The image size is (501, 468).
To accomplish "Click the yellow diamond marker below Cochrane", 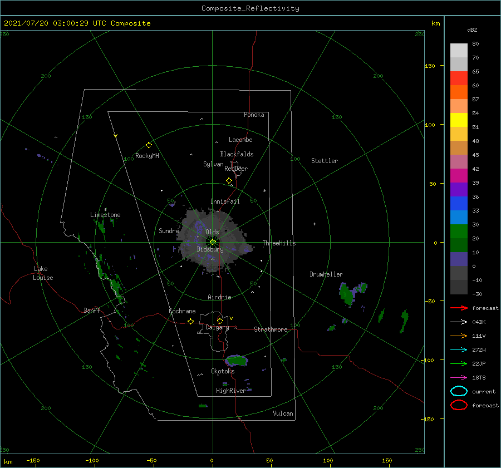I will point(190,321).
